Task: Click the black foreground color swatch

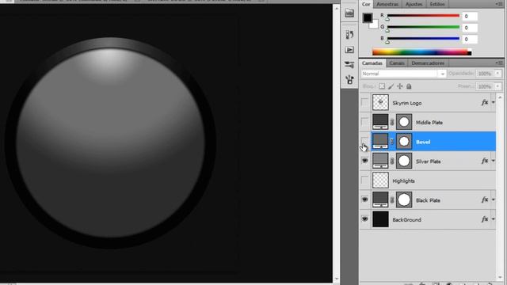Action: tap(368, 17)
